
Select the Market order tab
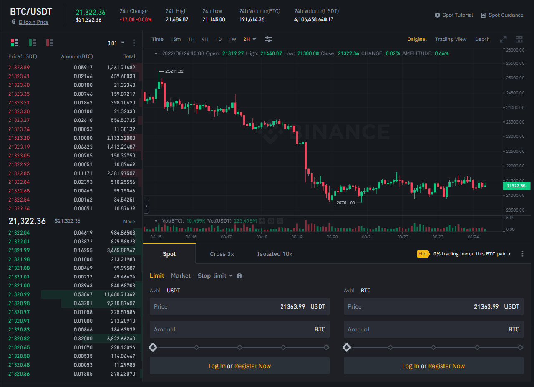(181, 276)
